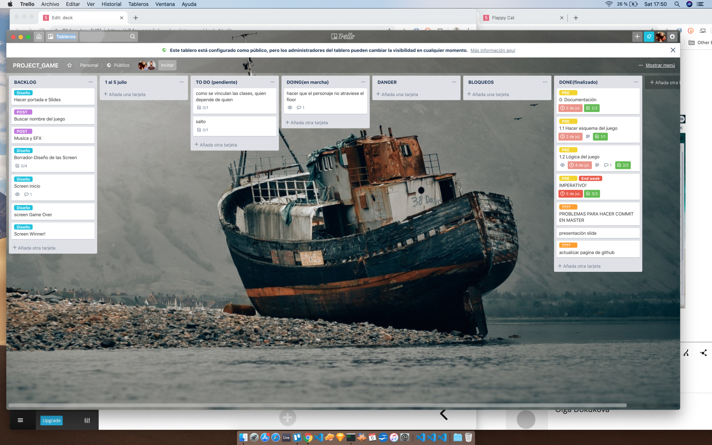Open the notifications rocket icon
The image size is (712, 445).
[649, 37]
